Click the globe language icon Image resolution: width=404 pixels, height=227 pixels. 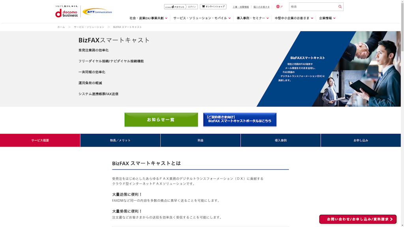[278, 7]
